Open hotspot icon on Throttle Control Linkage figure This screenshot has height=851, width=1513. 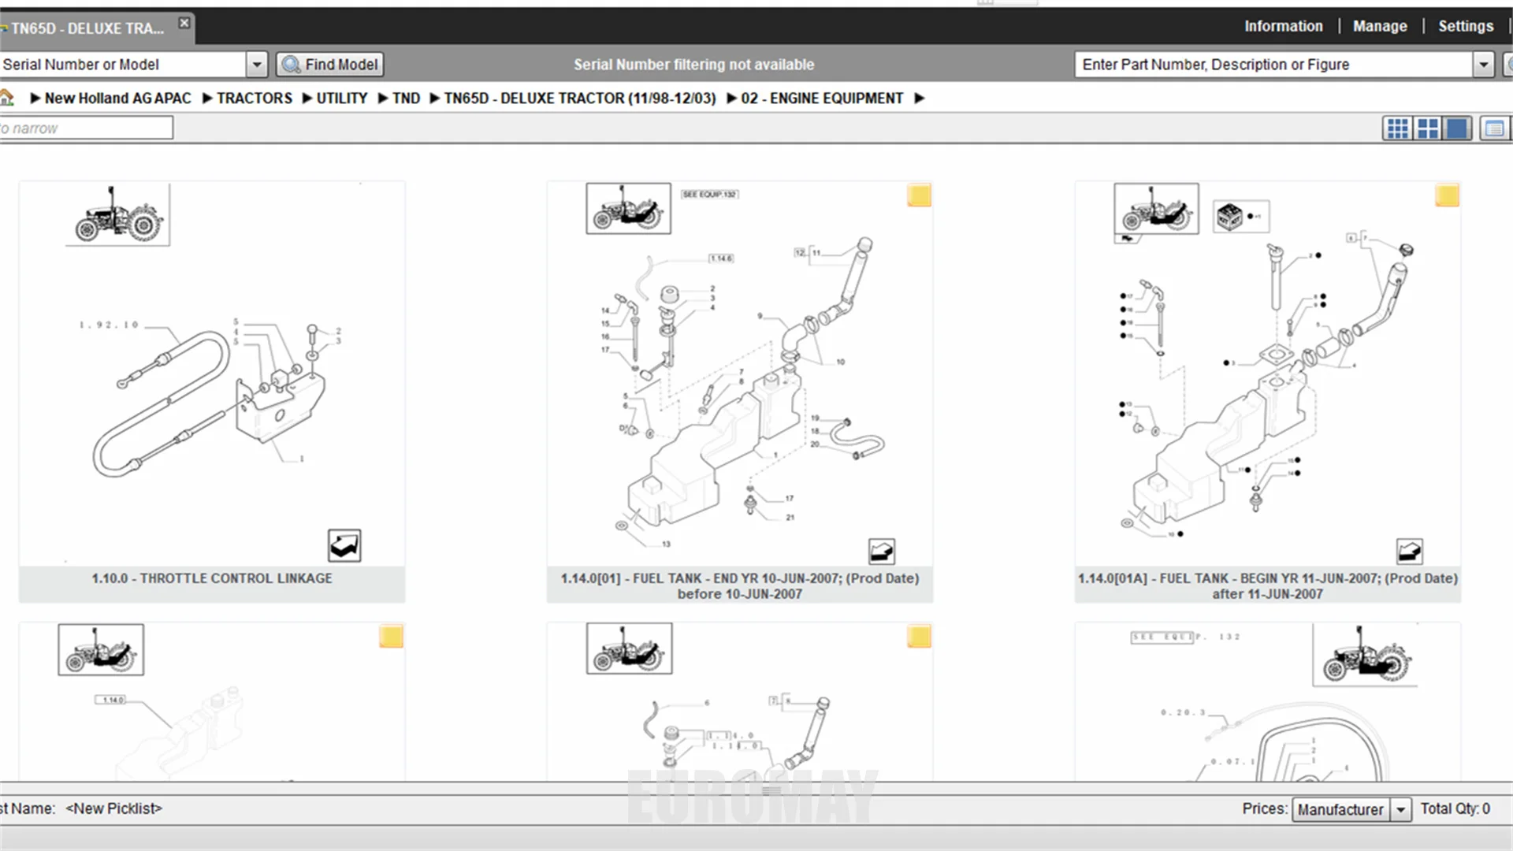click(344, 545)
